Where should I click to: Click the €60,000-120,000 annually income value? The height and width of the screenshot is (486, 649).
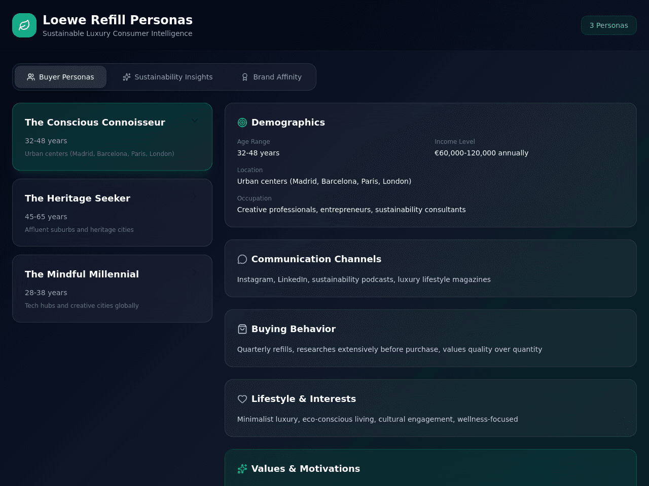click(481, 153)
